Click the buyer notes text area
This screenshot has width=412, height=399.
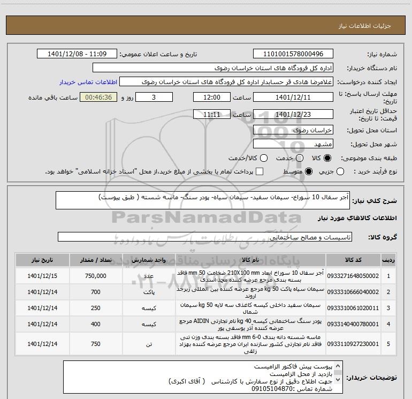[203, 377]
